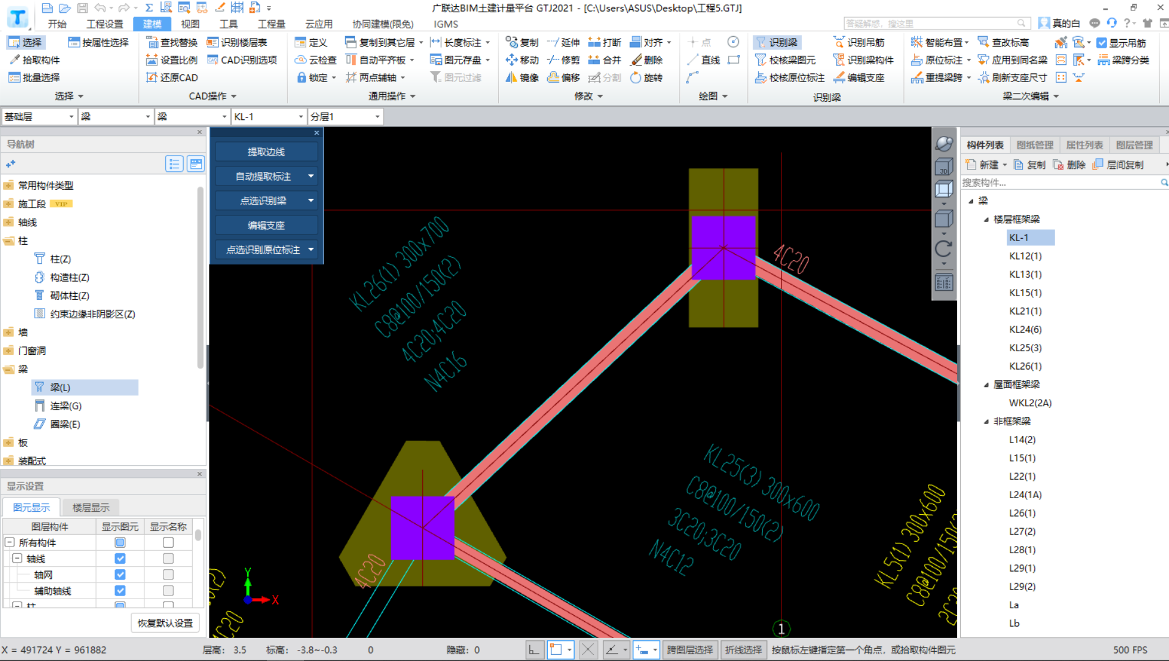This screenshot has width=1169, height=661.
Task: Open the 基础层 floor dropdown
Action: [x=39, y=116]
